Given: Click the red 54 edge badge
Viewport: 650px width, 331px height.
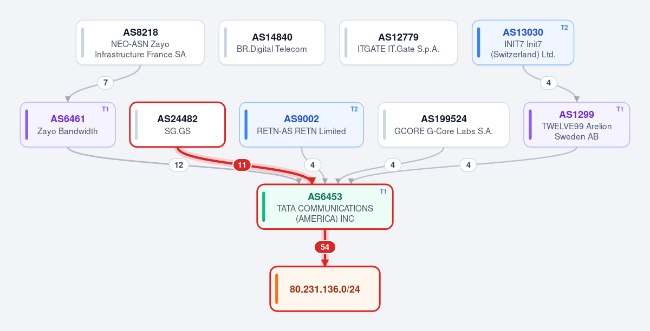Looking at the screenshot, I should pyautogui.click(x=325, y=247).
